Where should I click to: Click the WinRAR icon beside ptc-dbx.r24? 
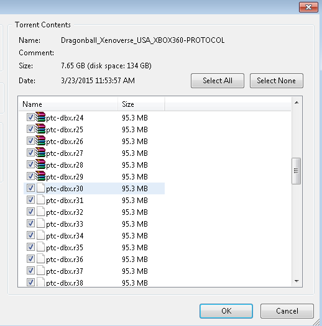40,117
